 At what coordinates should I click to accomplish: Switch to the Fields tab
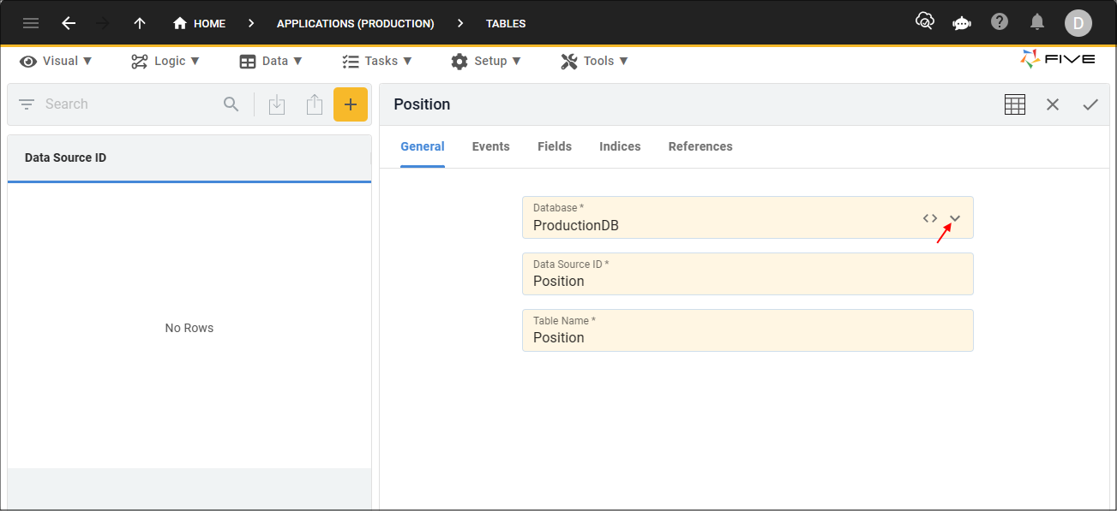click(x=555, y=146)
